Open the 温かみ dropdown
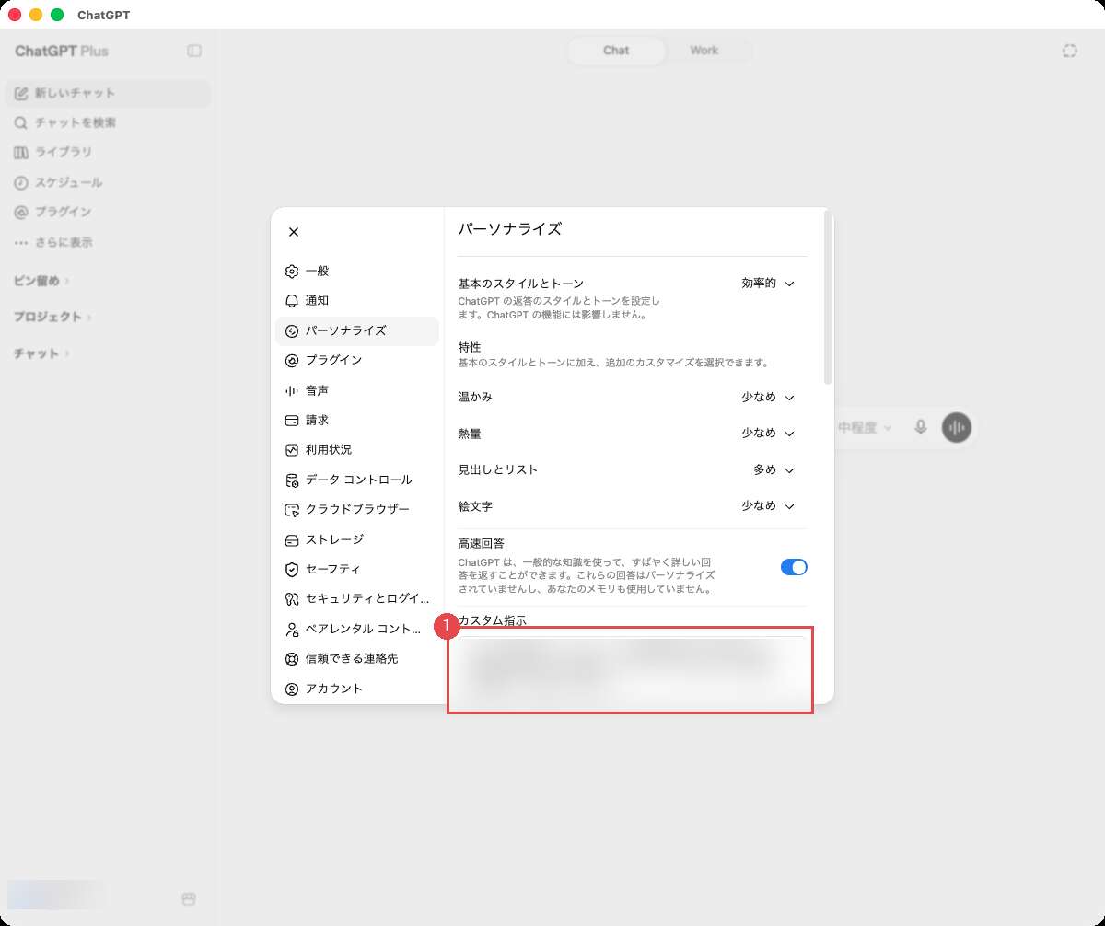 pyautogui.click(x=768, y=397)
